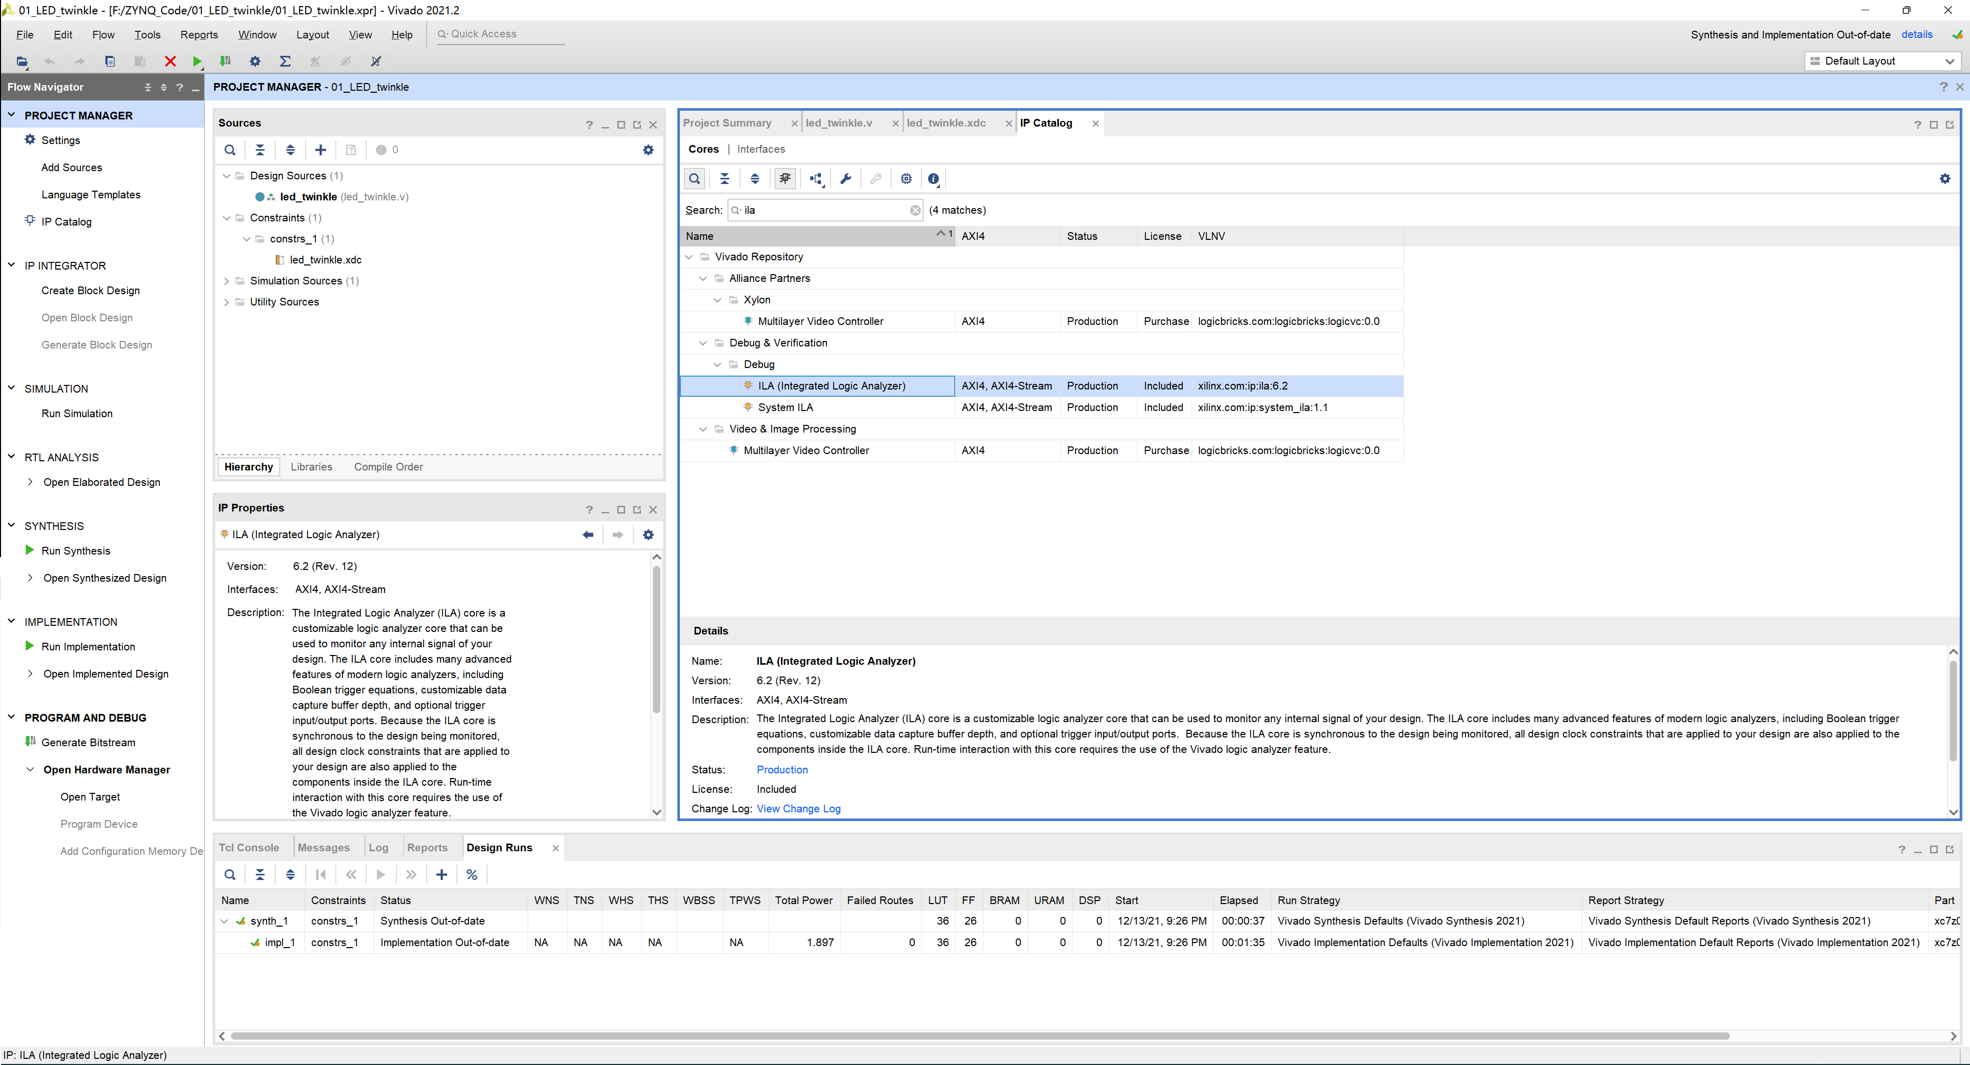Screen dimensions: 1970x1065
Task: Select the IP Catalog tab
Action: tap(1049, 122)
